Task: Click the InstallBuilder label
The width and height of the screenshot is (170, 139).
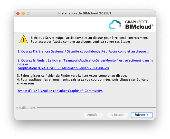Action: point(25,108)
